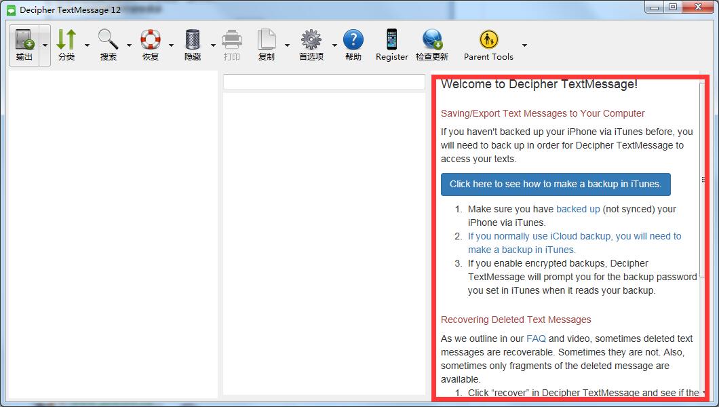Open the FAQ link
This screenshot has width=719, height=407.
coord(536,338)
